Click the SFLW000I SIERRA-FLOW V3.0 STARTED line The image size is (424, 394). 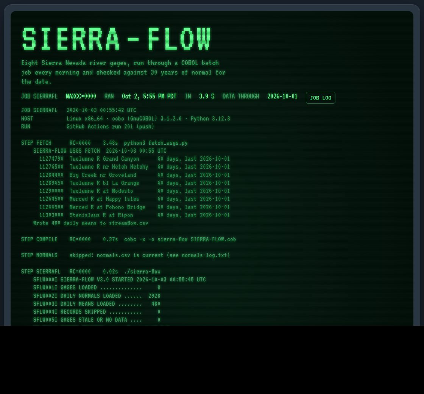tap(120, 280)
